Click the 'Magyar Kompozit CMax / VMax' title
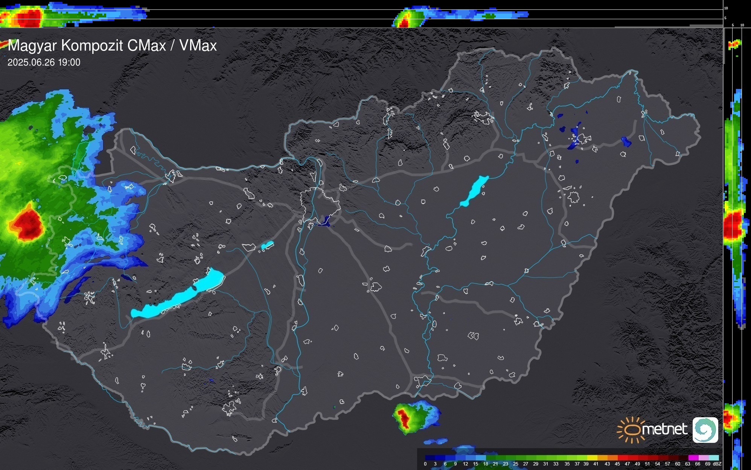Screen dimensions: 751x470 point(112,46)
